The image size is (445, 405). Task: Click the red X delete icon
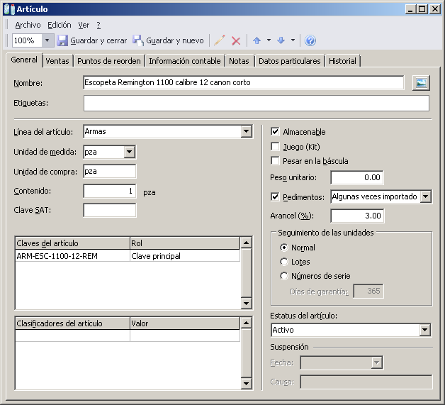237,41
